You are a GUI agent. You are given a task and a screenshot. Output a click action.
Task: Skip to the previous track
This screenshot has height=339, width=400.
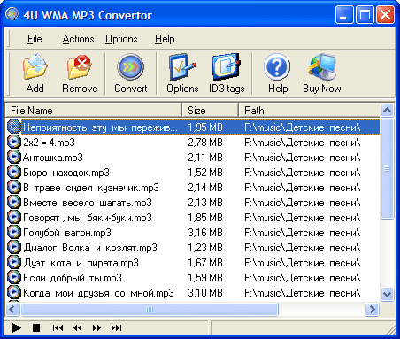click(x=58, y=327)
